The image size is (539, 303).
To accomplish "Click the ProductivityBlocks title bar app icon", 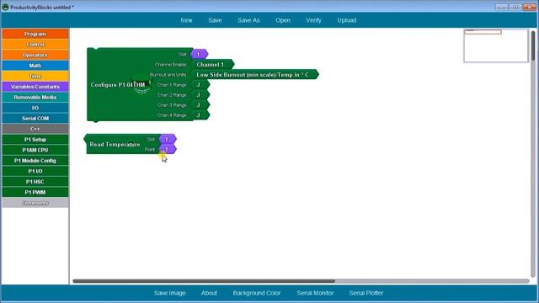I will pyautogui.click(x=5, y=7).
